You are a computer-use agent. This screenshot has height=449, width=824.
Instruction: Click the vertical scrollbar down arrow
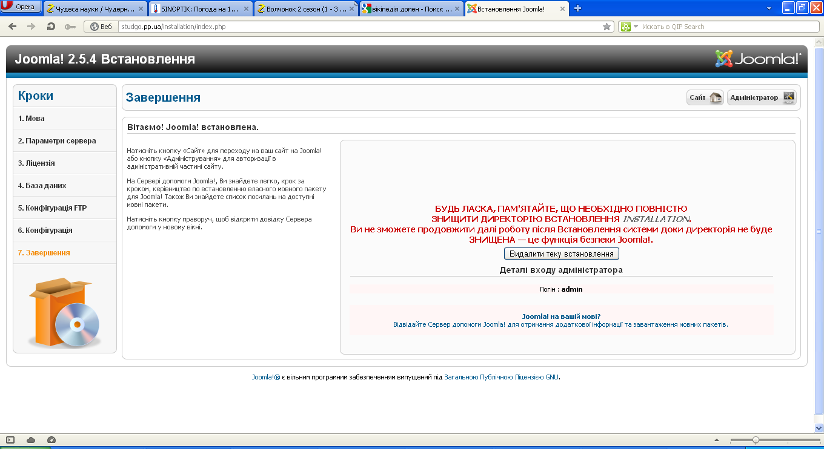[x=819, y=428]
